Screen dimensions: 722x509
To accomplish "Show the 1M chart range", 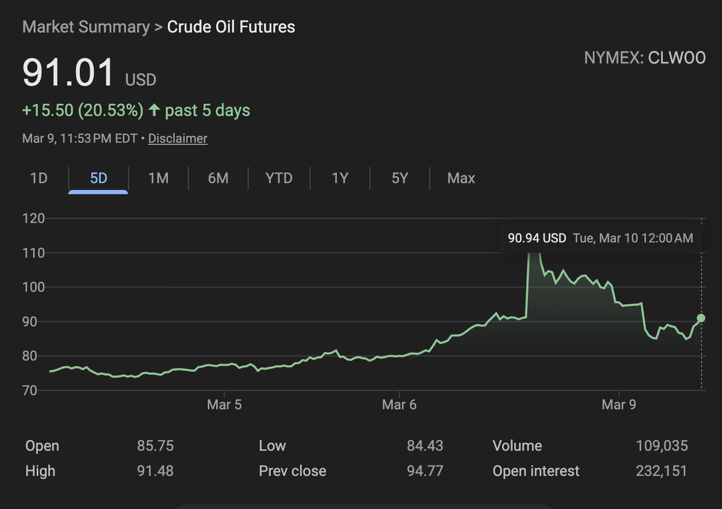I will (x=158, y=178).
